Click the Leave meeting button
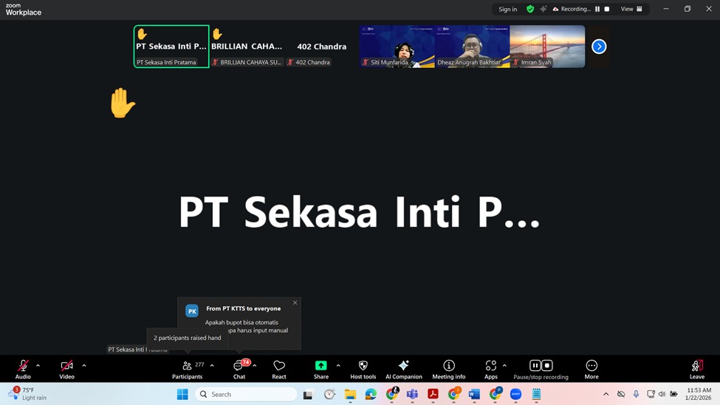720x405 pixels. 697,369
